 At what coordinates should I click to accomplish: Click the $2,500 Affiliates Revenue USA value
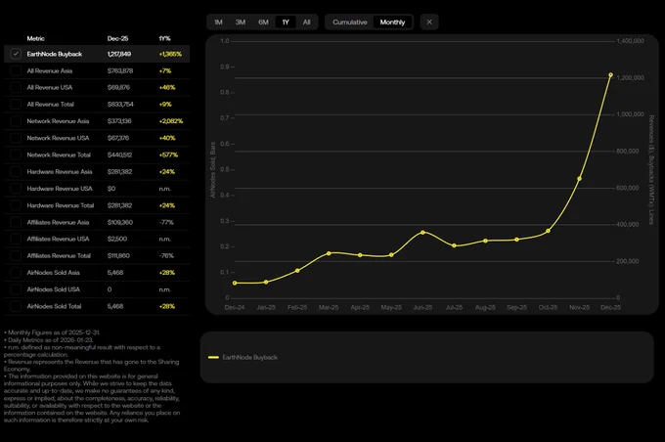click(x=117, y=239)
